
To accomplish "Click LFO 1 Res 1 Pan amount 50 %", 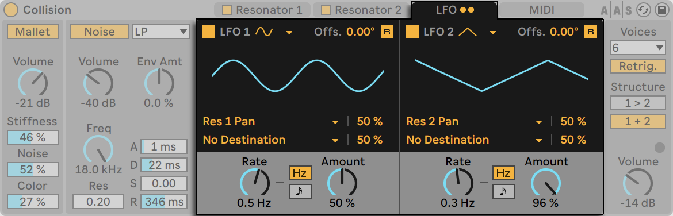I will pyautogui.click(x=369, y=122).
